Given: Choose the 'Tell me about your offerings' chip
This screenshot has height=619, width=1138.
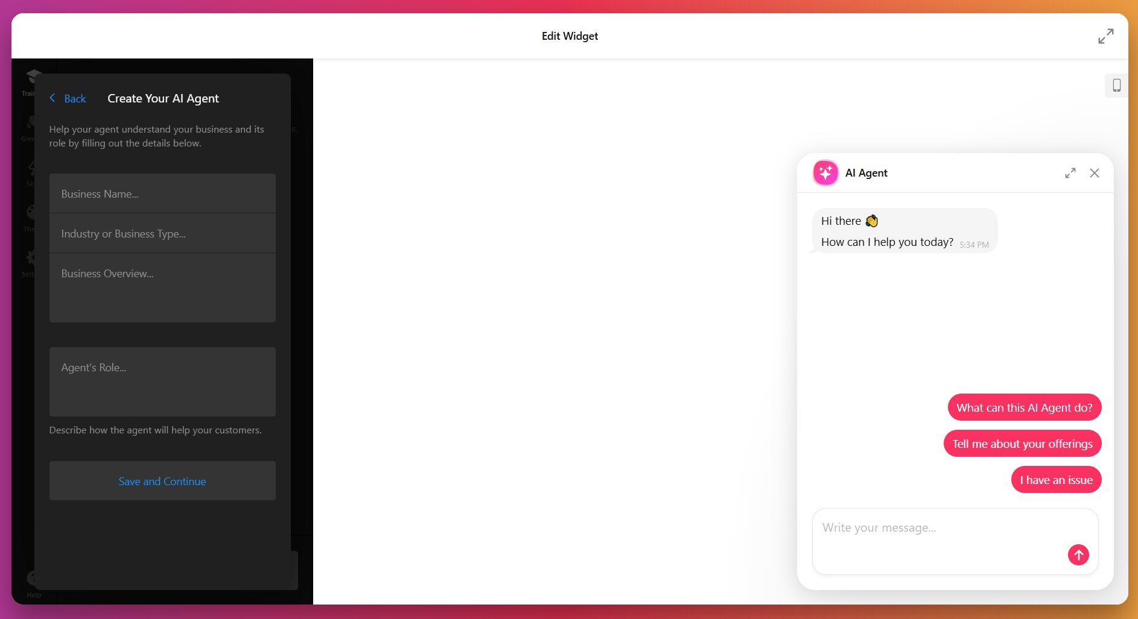Looking at the screenshot, I should click(x=1022, y=443).
